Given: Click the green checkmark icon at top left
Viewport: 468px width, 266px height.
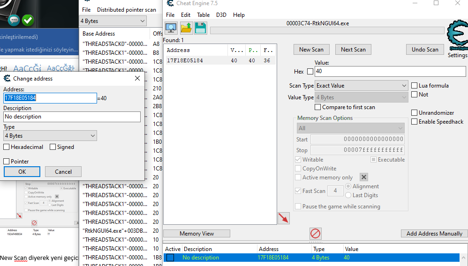Looking at the screenshot, I should [x=28, y=20].
